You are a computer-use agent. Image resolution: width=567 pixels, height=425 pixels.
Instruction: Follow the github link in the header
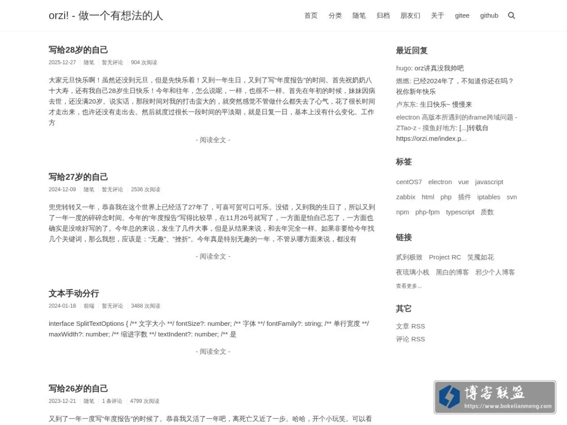[x=489, y=16]
